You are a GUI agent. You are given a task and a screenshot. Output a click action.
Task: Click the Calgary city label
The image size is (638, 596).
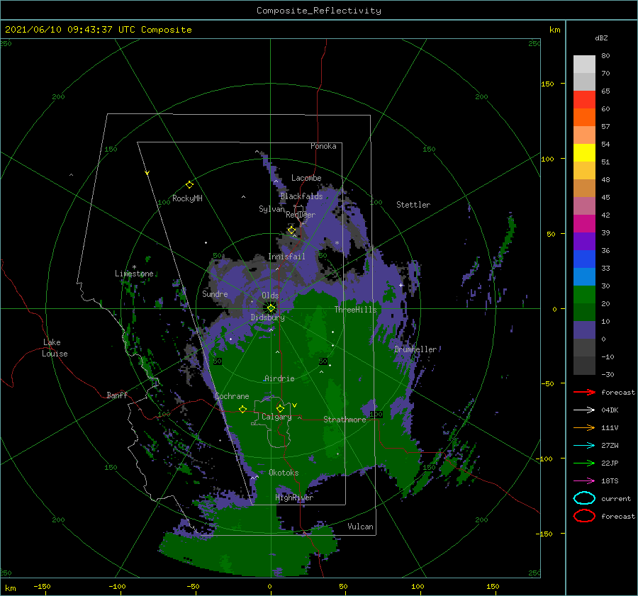click(276, 417)
